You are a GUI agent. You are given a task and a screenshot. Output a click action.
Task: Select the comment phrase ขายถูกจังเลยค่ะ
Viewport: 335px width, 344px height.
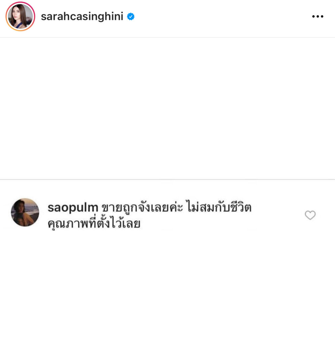tap(142, 208)
